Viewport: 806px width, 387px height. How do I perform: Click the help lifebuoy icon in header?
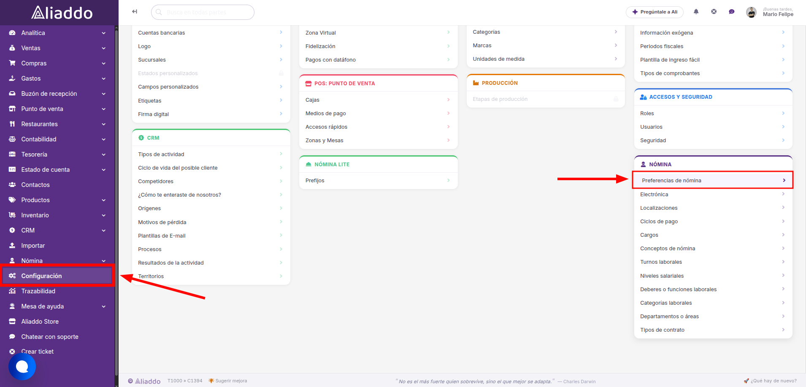coord(714,12)
